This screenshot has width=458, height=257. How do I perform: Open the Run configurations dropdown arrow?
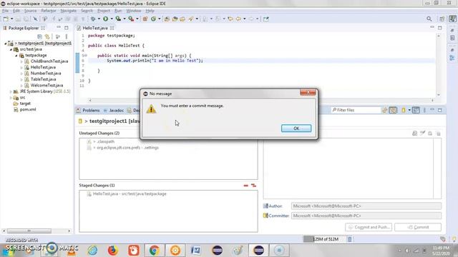pyautogui.click(x=112, y=19)
